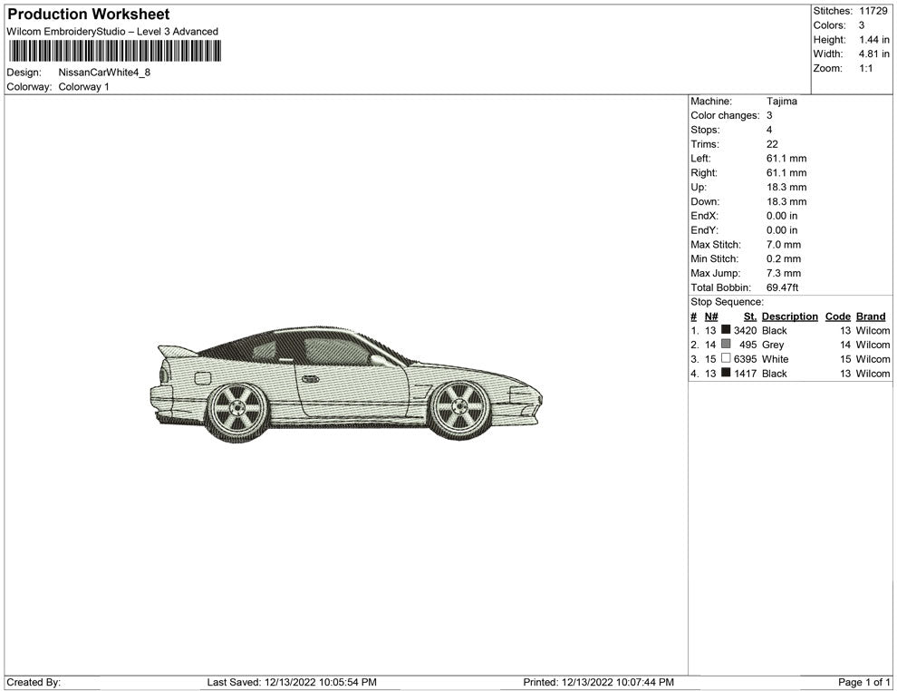Click the 'Production Worksheet' heading
Image resolution: width=897 pixels, height=691 pixels.
coord(89,14)
